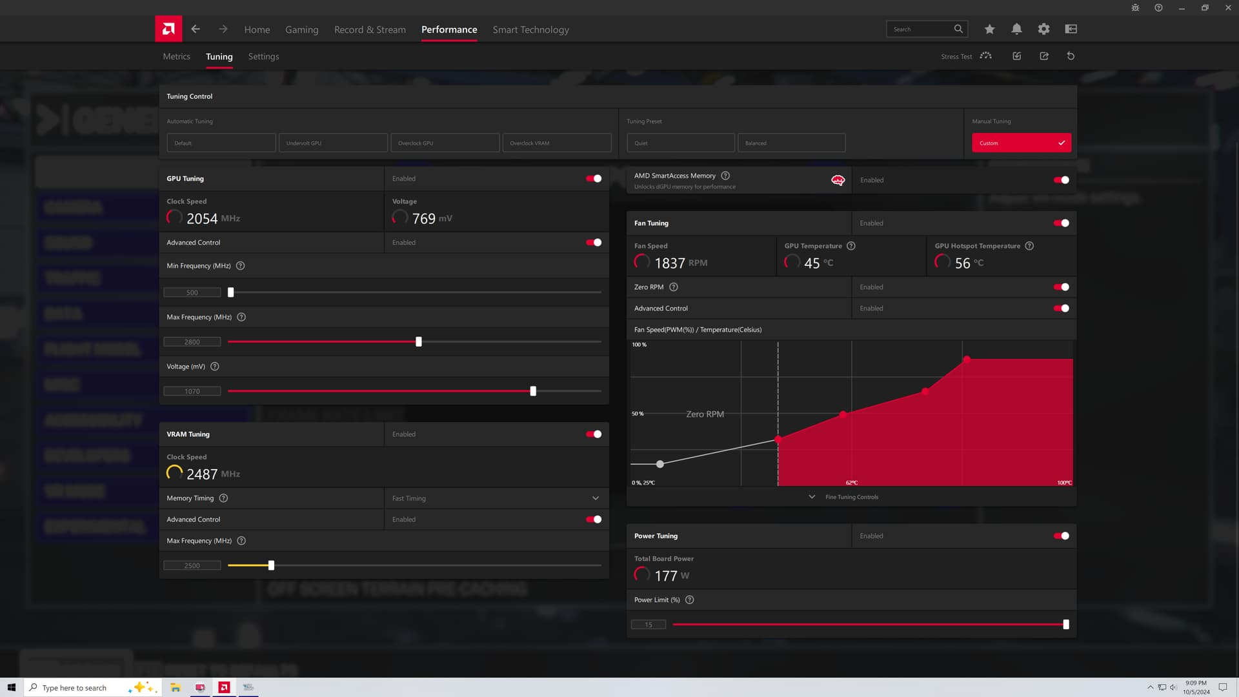
Task: Open the Gaming menu tab
Action: click(301, 30)
